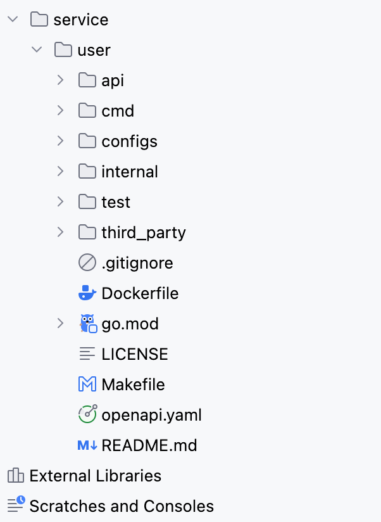Select the test folder
Image resolution: width=381 pixels, height=522 pixels.
(116, 202)
